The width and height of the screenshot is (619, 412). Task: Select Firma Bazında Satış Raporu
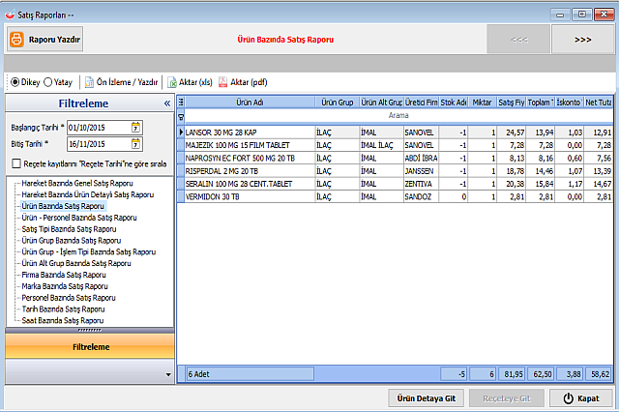[x=64, y=275]
